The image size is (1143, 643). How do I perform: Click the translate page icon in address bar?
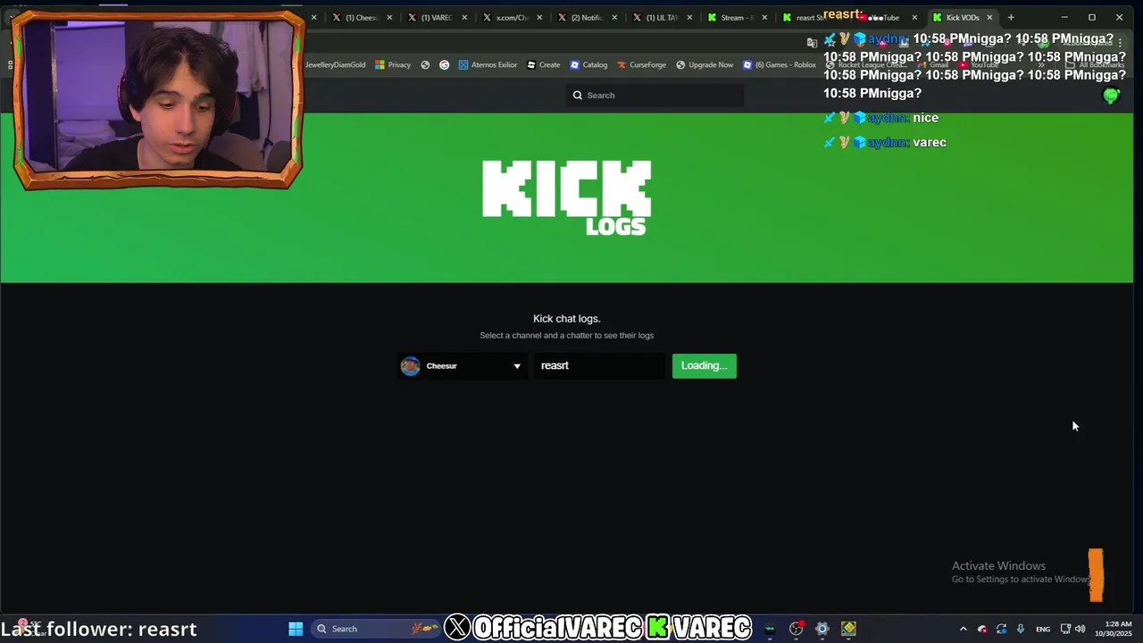coord(812,42)
